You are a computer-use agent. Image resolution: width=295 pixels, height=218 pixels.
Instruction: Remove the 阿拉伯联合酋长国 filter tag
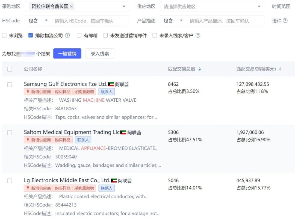(71, 6)
